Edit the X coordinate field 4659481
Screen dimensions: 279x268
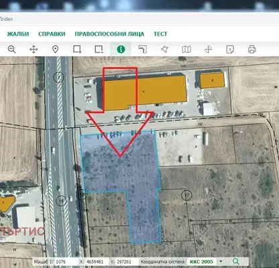point(97,261)
